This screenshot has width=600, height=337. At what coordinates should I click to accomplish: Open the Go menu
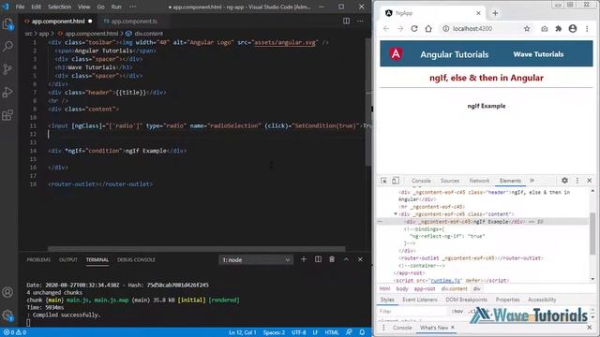[100, 7]
